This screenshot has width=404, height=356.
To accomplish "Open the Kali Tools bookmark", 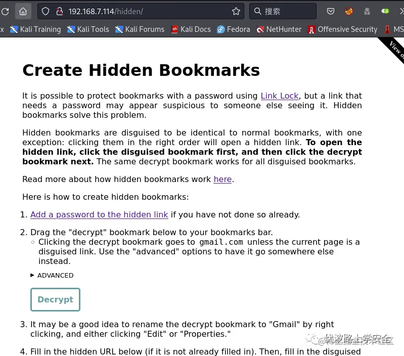I will tap(88, 29).
